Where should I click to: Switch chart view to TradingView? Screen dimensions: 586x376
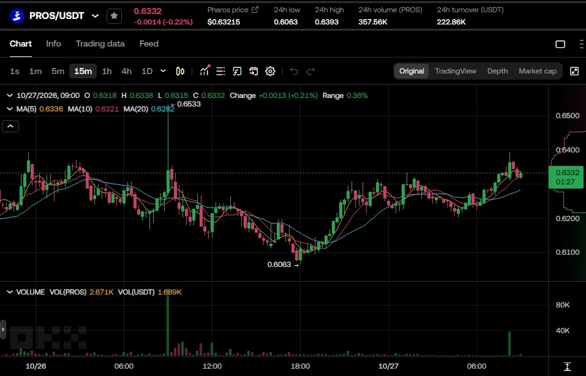(456, 71)
